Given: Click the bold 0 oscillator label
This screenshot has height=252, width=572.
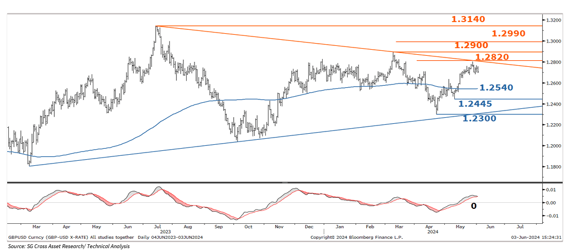Looking at the screenshot, I should pyautogui.click(x=474, y=206).
